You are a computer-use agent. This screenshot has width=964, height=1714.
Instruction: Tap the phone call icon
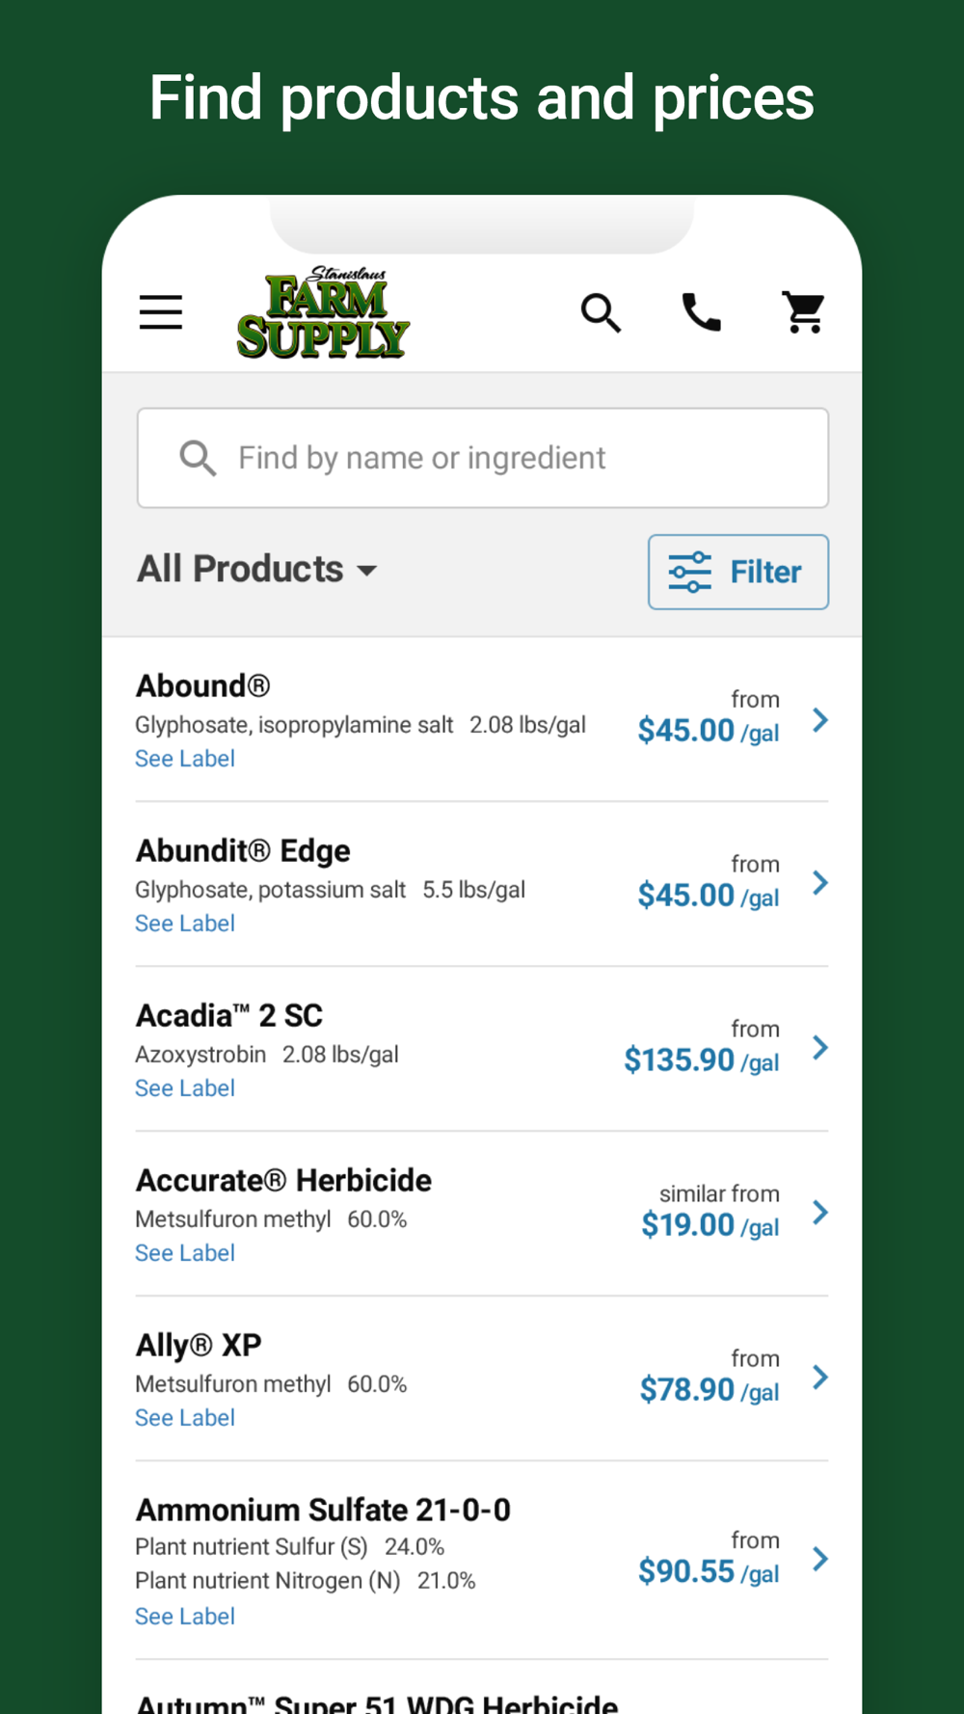(x=702, y=312)
